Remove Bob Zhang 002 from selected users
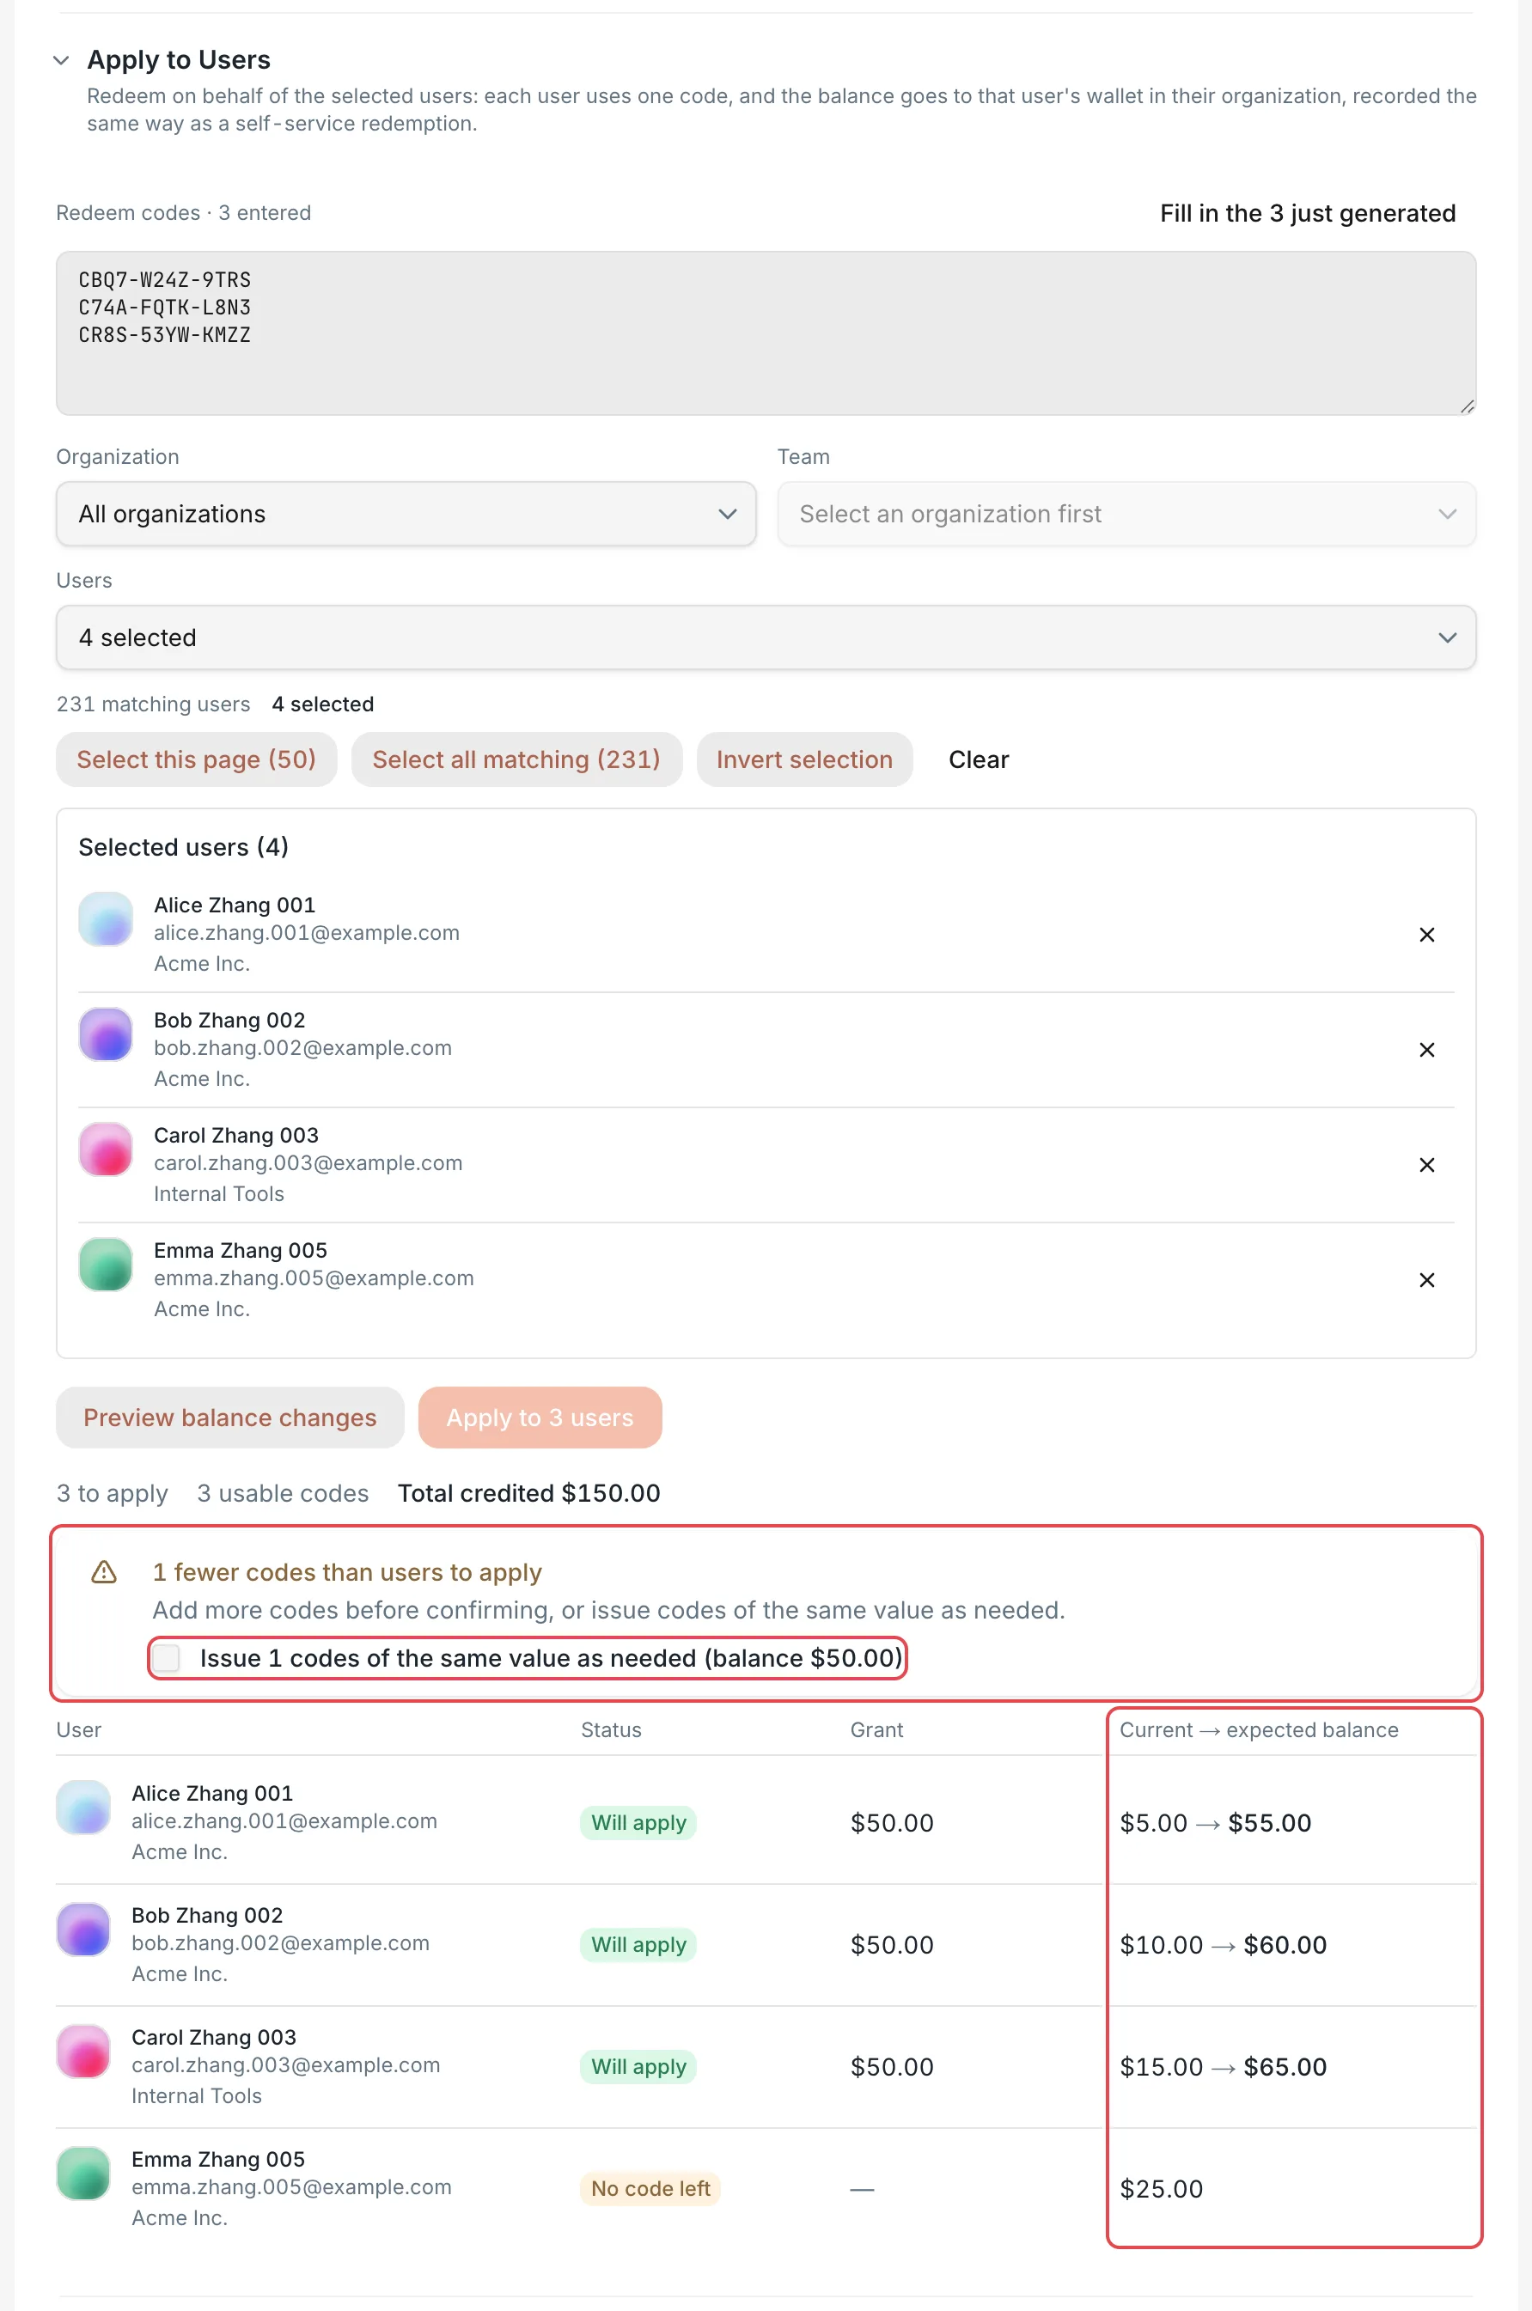Screen dimensions: 1532x2311 pos(1425,1050)
